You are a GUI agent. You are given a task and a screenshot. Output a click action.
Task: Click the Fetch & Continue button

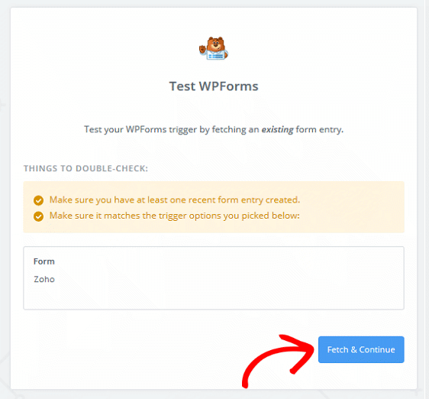[361, 349]
